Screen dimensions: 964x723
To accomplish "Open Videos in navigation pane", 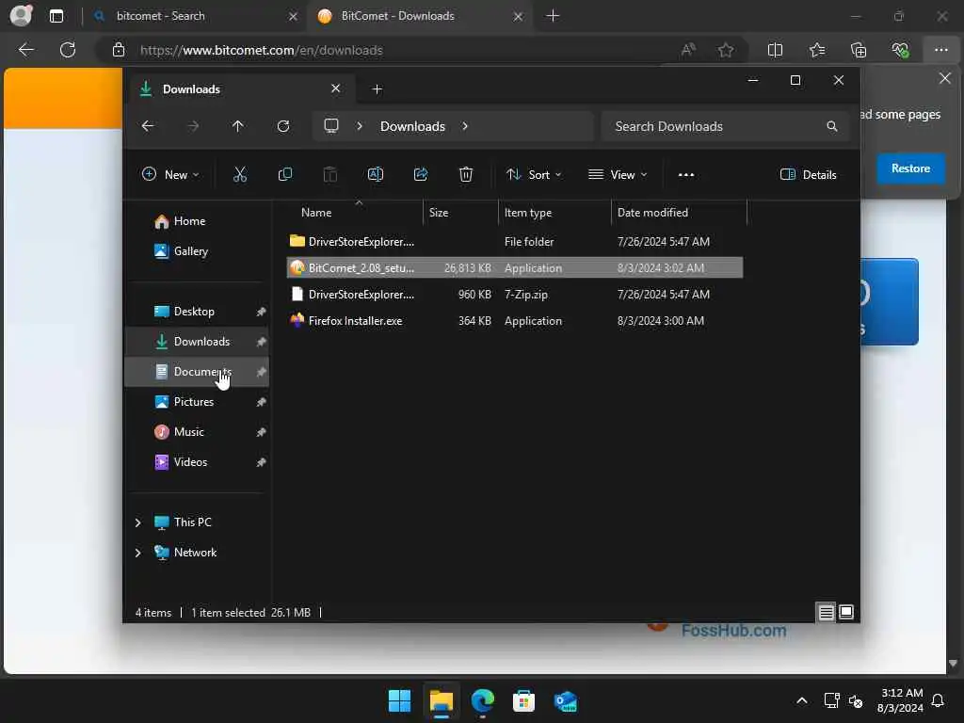I will pos(197,462).
